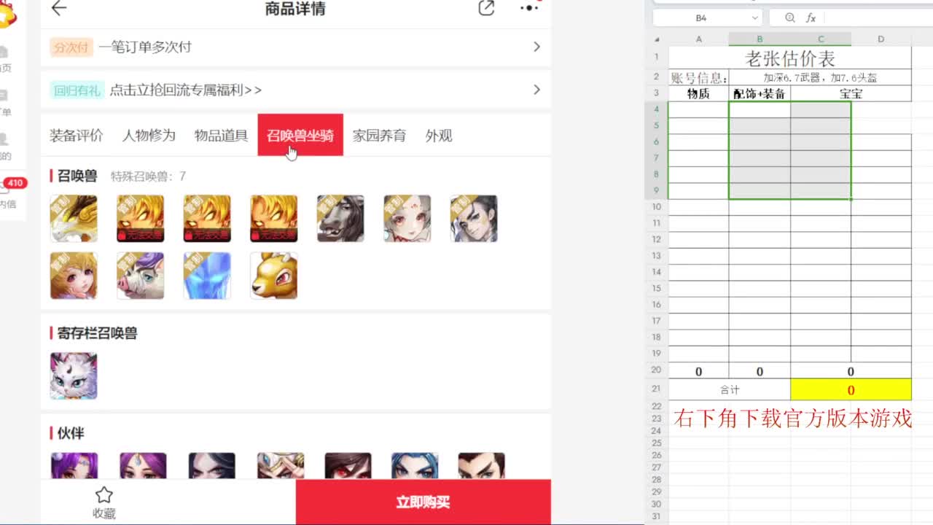Select the blue-haired partner portrait
933x525 pixels.
[x=415, y=466]
